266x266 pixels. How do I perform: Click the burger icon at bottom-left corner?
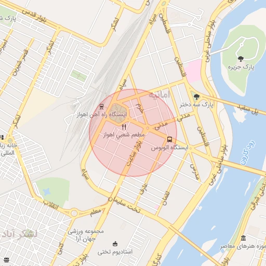pos(6,260)
